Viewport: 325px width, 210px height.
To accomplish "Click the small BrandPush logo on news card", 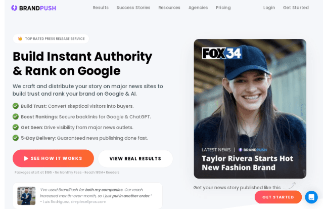I will pyautogui.click(x=253, y=150).
